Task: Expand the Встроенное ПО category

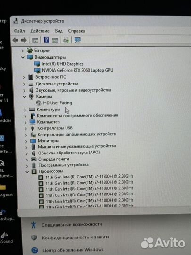Action: tap(24, 77)
